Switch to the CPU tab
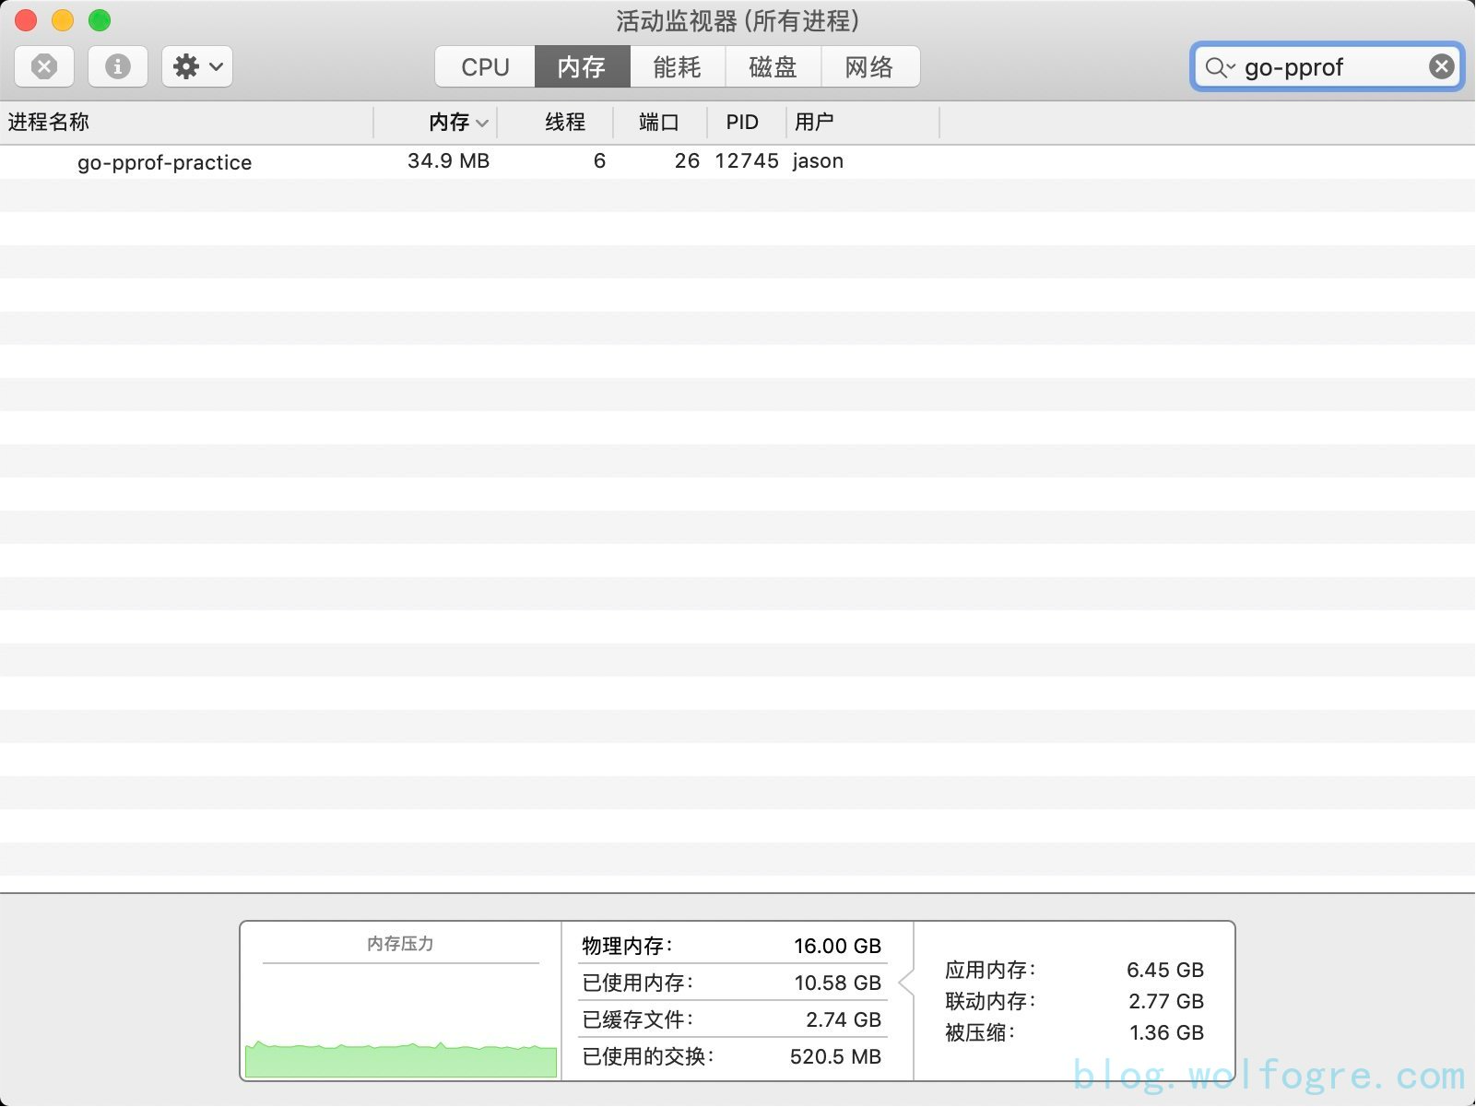Screen dimensions: 1476x1107 pyautogui.click(x=485, y=67)
